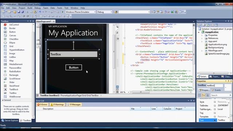Viewport: 233px width, 131px height.
Task: Open the Build menu
Action: (x=30, y=8)
